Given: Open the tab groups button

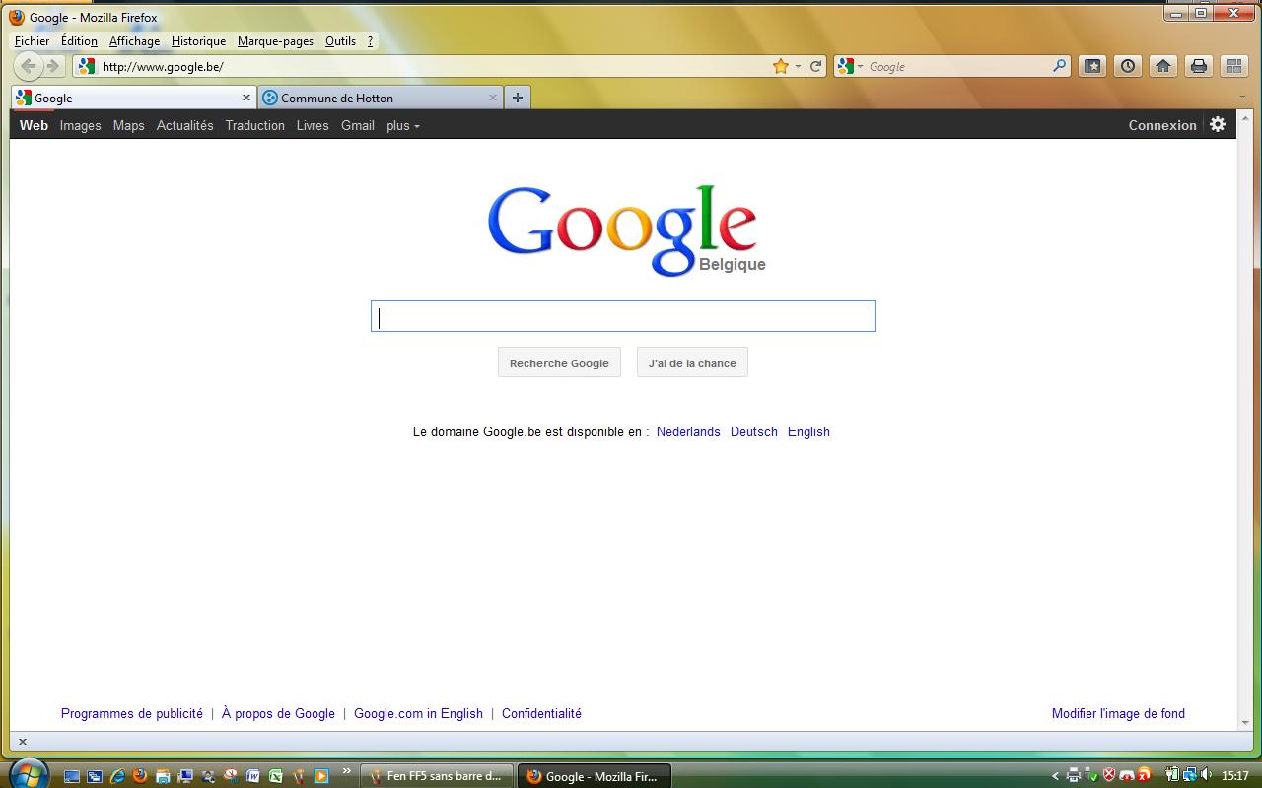Looking at the screenshot, I should point(1233,66).
